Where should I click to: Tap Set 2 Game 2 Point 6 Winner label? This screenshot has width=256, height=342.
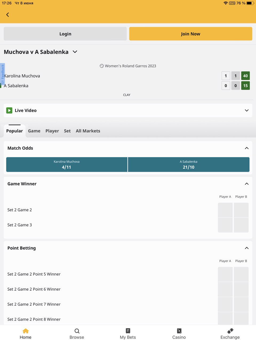point(34,289)
